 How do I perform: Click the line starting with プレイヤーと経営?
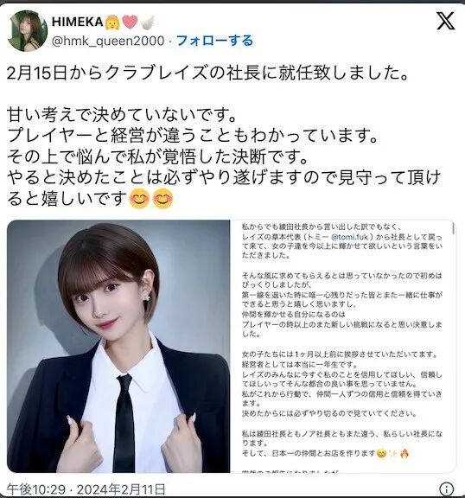tap(193, 135)
